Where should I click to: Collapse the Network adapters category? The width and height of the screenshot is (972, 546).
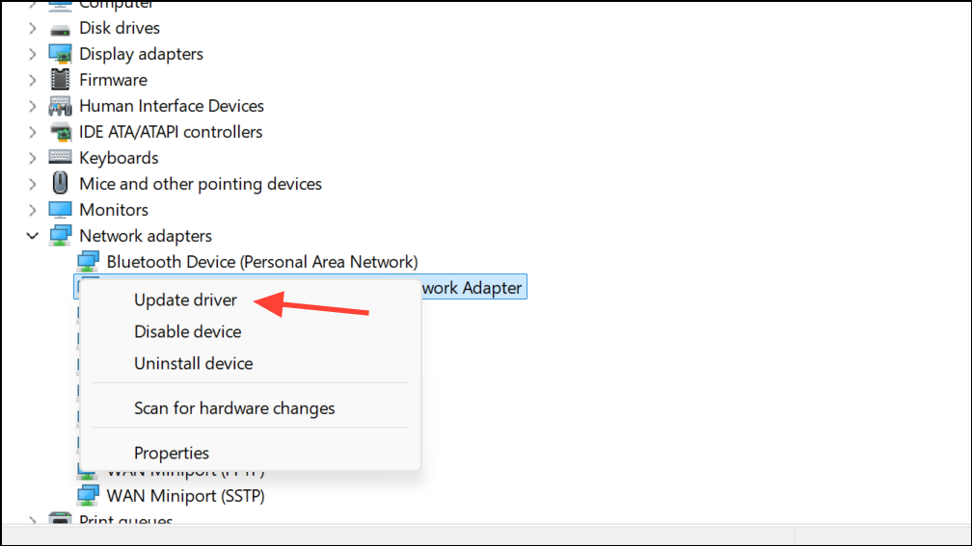pos(32,236)
